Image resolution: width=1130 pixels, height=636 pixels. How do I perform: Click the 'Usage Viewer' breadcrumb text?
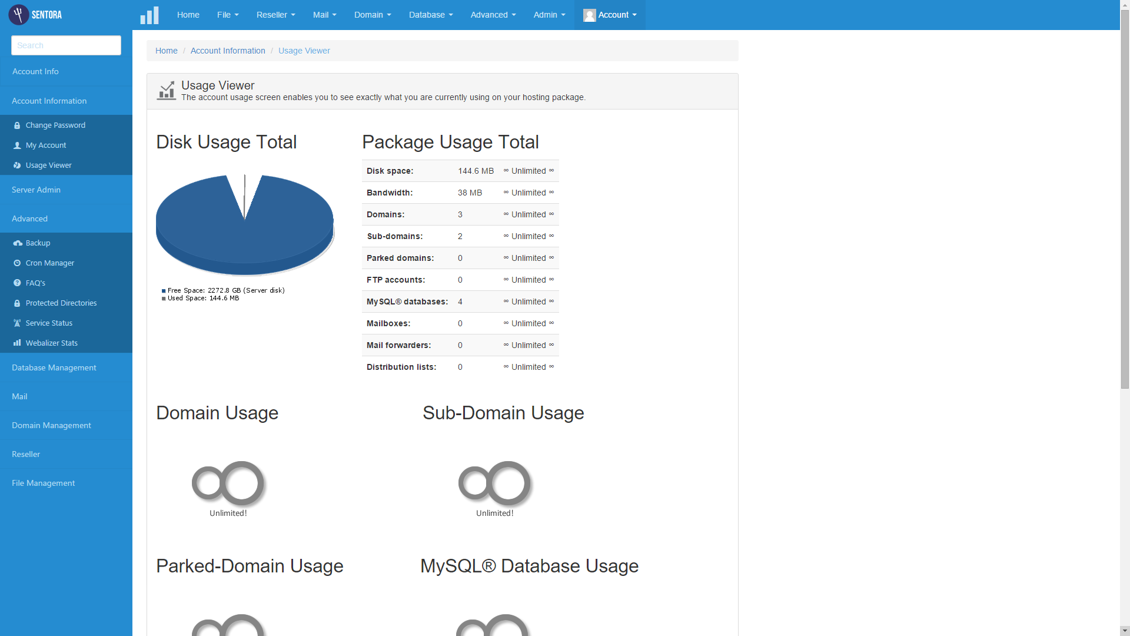(304, 51)
